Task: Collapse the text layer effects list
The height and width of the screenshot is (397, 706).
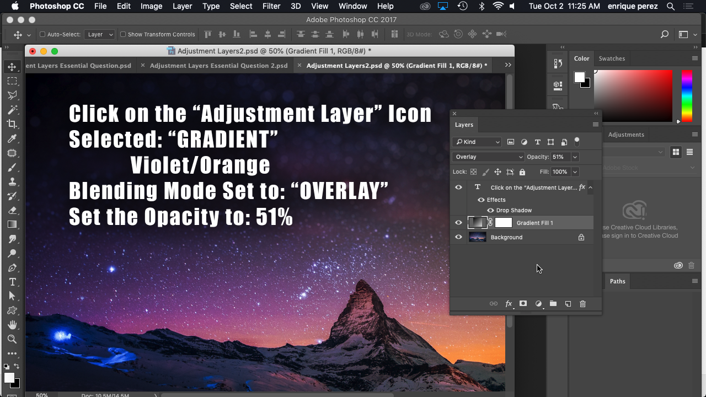Action: 590,187
